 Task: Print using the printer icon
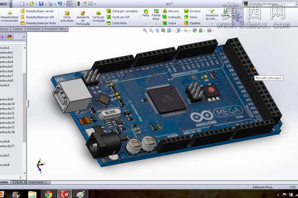[x=50, y=3]
